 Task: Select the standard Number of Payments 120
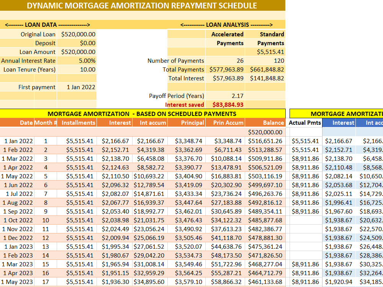265,60
